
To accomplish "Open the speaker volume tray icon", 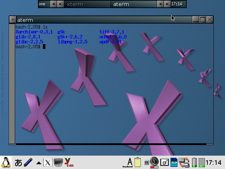I will click(154, 162).
